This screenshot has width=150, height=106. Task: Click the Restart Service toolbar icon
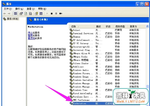tap(61, 14)
